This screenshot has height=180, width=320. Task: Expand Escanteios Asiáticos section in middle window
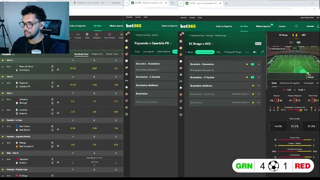coord(156,85)
